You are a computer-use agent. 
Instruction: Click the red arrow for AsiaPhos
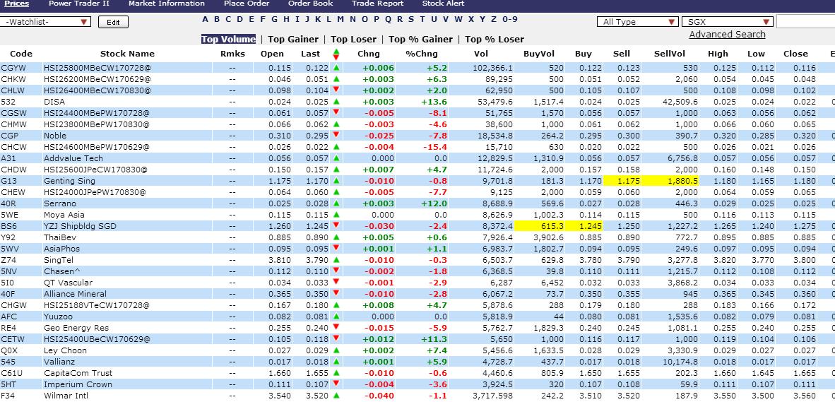(336, 248)
